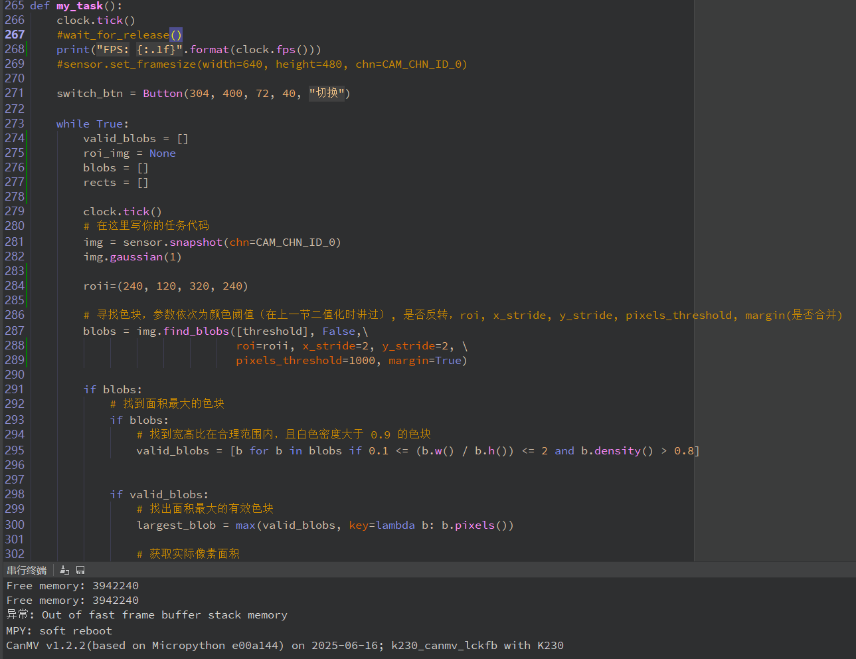Save serial terminal output via disk icon
Viewport: 856px width, 659px height.
pyautogui.click(x=80, y=570)
